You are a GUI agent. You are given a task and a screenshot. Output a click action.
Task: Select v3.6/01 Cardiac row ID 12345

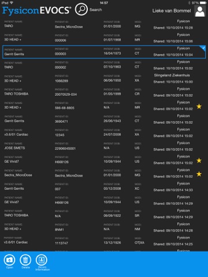click(104, 133)
